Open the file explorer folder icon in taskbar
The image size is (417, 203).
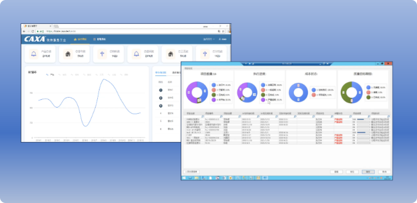click(196, 178)
